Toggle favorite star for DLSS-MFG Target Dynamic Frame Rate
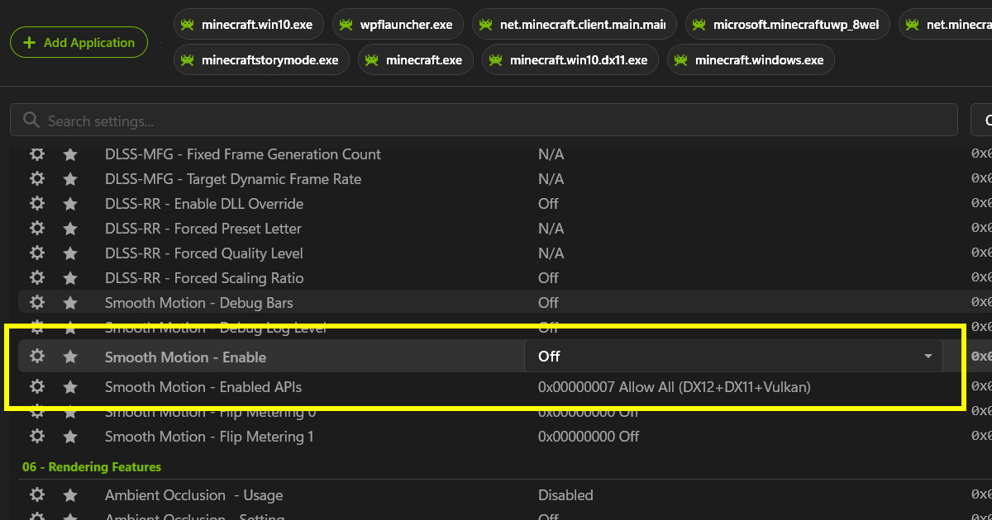The image size is (992, 520). [x=70, y=179]
